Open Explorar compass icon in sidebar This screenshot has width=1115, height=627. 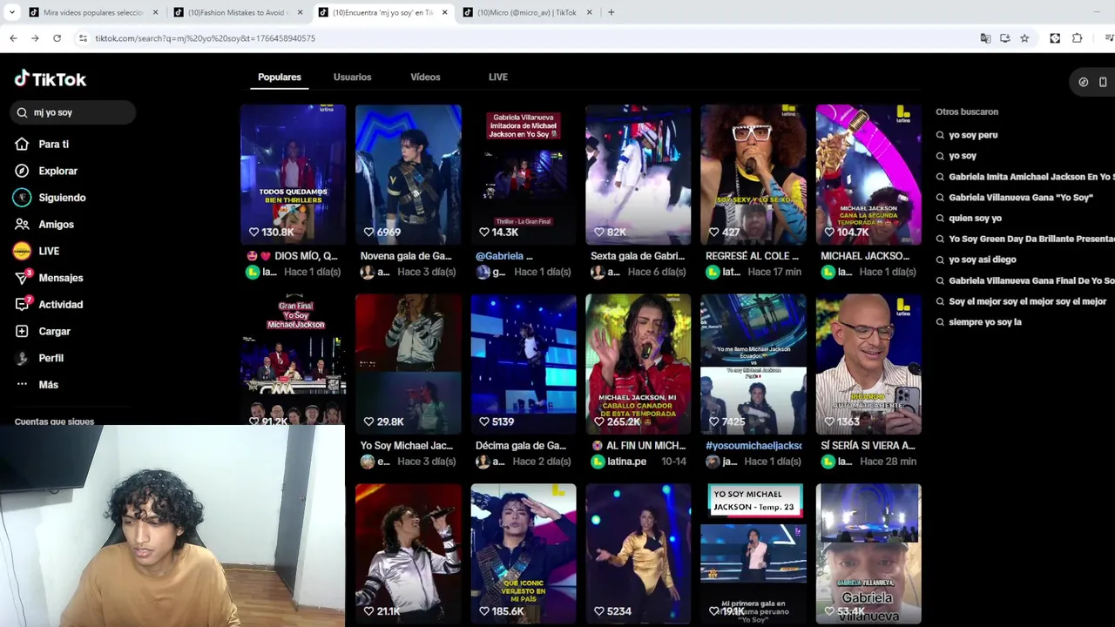22,171
